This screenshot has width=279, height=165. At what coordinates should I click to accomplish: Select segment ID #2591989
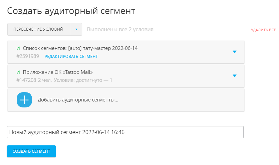(x=28, y=56)
